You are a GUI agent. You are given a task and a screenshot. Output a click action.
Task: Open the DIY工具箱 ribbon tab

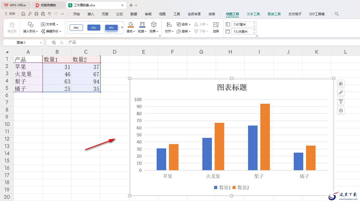(x=317, y=14)
